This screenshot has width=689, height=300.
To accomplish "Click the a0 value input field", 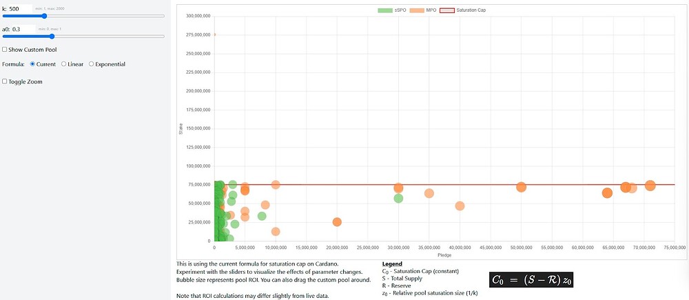I will [23, 29].
